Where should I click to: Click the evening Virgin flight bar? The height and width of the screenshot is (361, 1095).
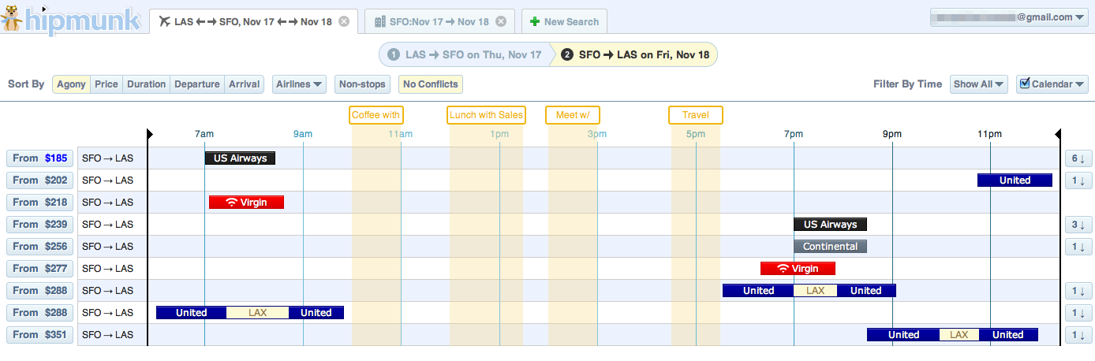798,269
